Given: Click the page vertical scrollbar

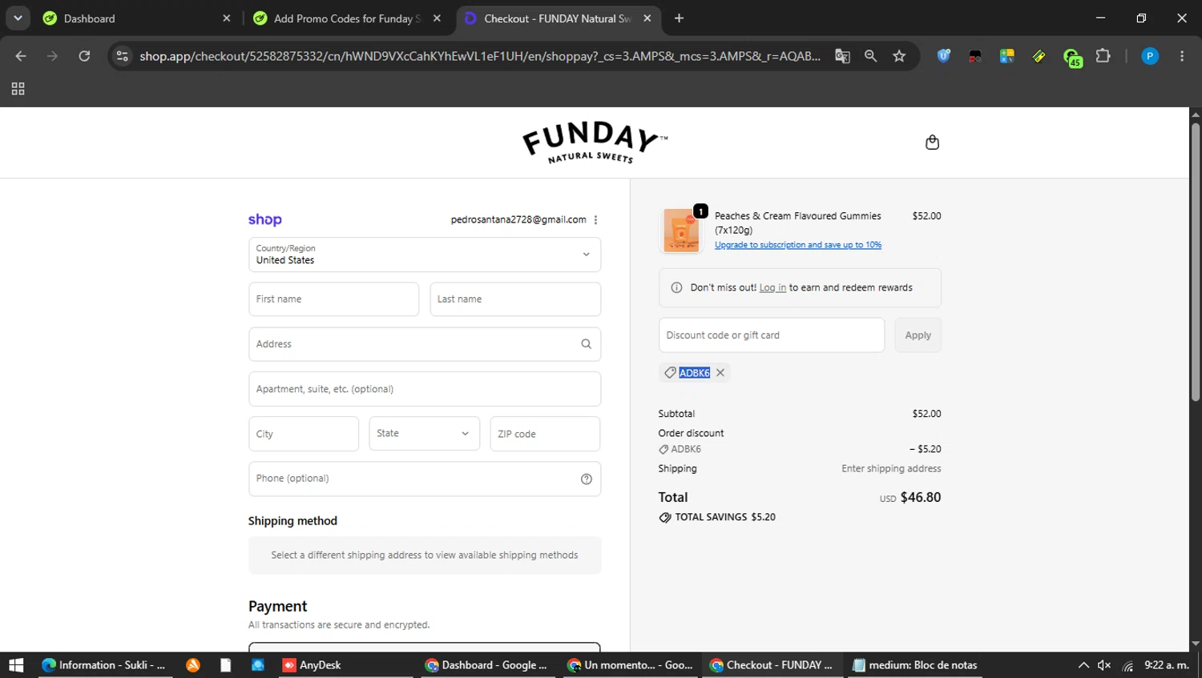Looking at the screenshot, I should click(1195, 260).
